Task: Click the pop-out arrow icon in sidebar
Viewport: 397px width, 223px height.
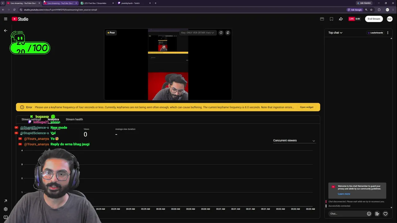Action: tap(5, 201)
